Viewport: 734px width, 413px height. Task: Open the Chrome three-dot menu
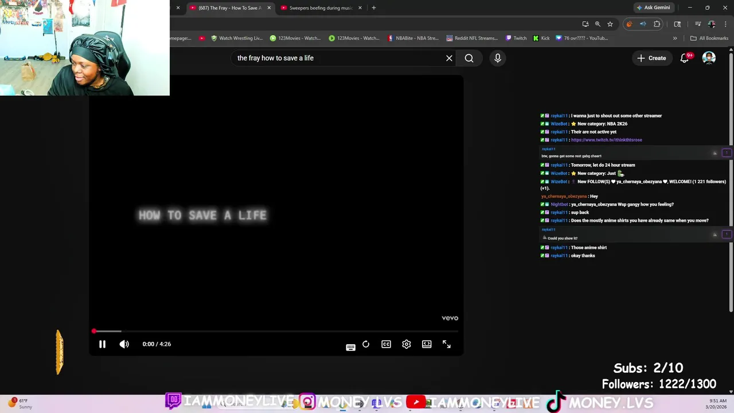coord(725,24)
